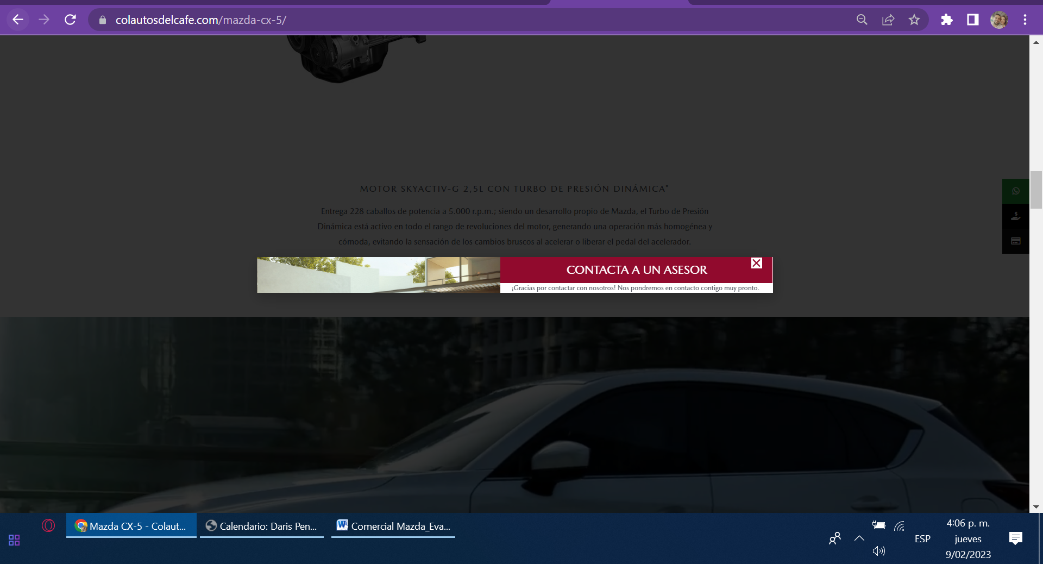The width and height of the screenshot is (1043, 564).
Task: Launch the Opera browser from taskbar
Action: click(x=48, y=525)
